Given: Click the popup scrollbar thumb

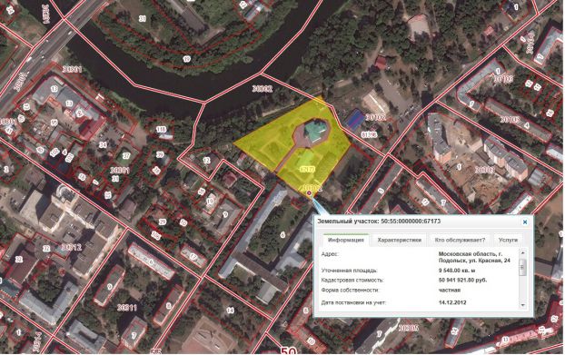Looking at the screenshot, I should click(x=523, y=266).
